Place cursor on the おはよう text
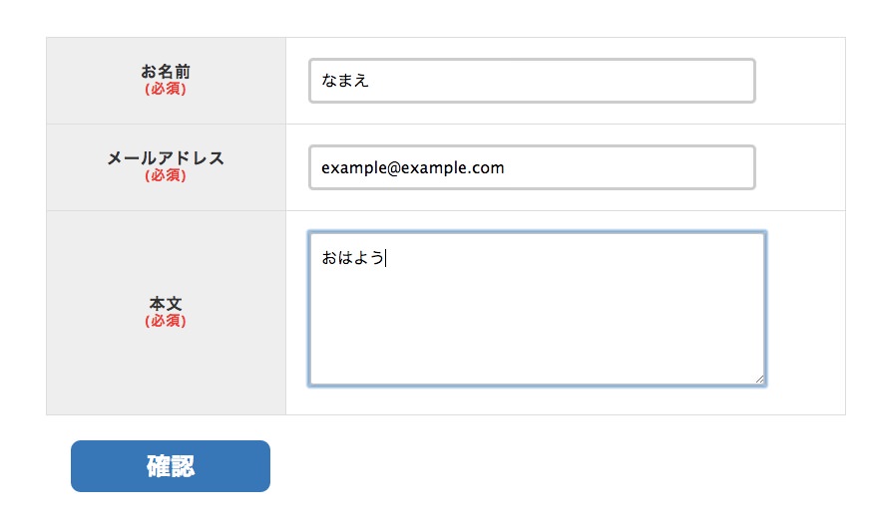The image size is (870, 520). (353, 257)
